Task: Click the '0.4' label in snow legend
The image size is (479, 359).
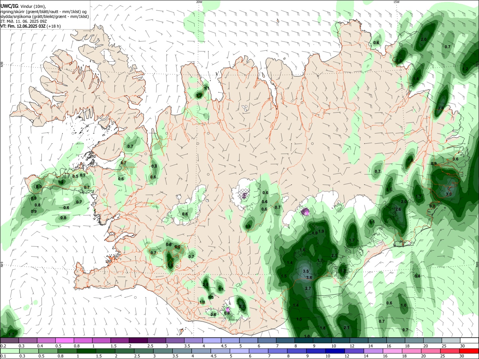Action: [x=40, y=346]
